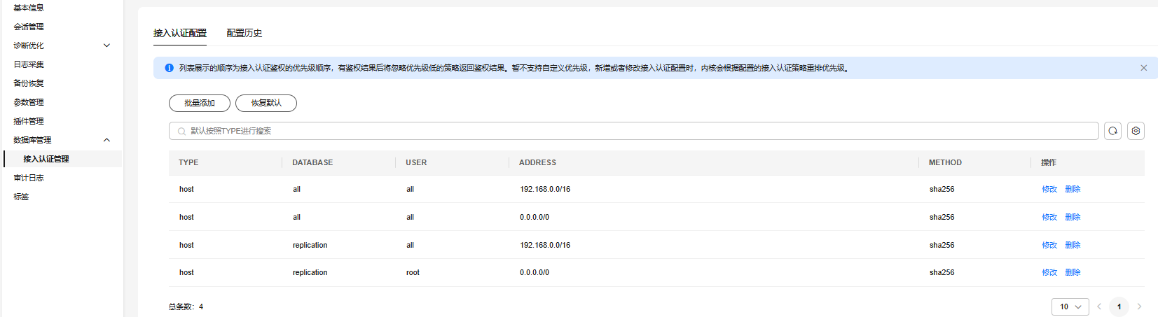
Task: Open the page size 10 dropdown
Action: tap(1070, 307)
